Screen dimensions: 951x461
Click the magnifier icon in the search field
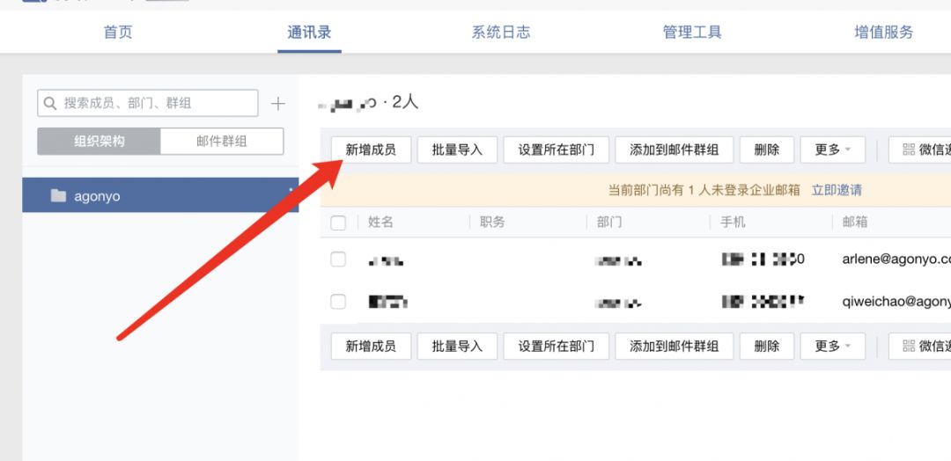tap(51, 103)
